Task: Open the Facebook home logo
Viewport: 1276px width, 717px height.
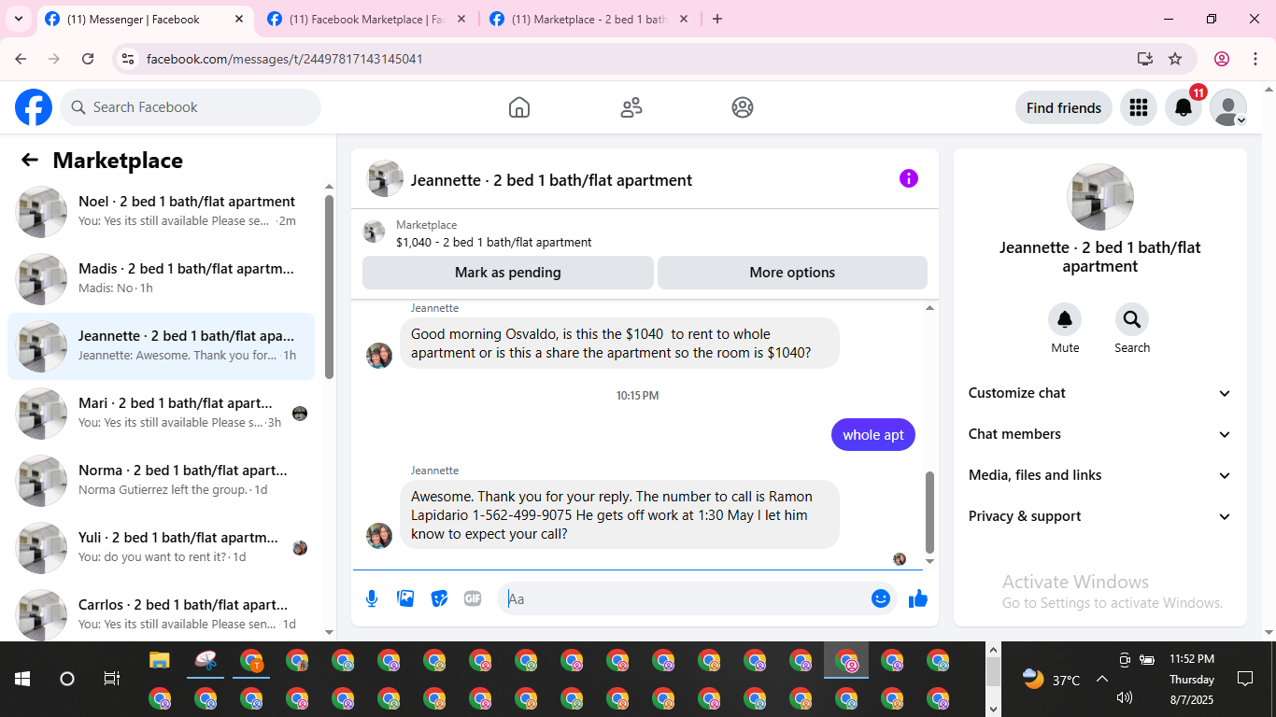Action: (x=34, y=107)
